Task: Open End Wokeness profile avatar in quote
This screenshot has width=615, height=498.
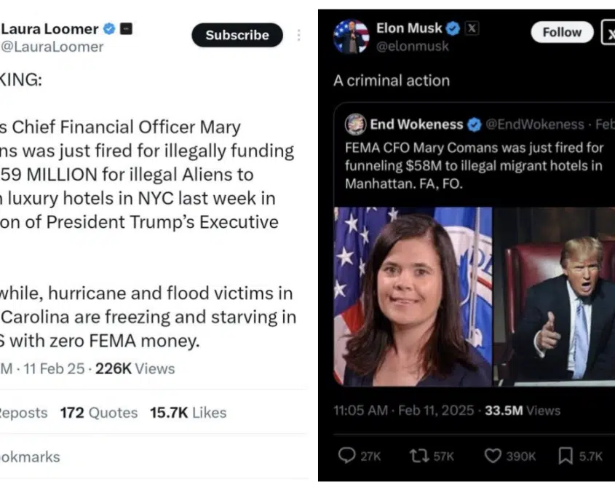Action: pyautogui.click(x=355, y=125)
